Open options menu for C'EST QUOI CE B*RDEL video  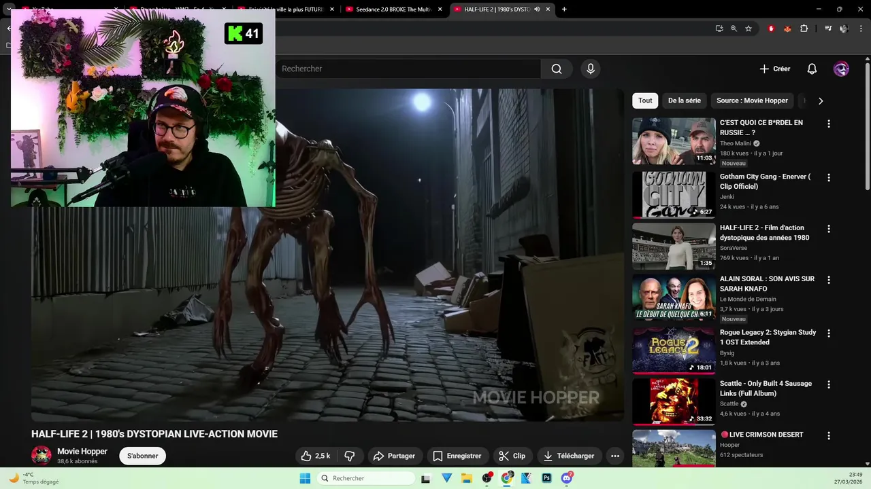point(828,124)
